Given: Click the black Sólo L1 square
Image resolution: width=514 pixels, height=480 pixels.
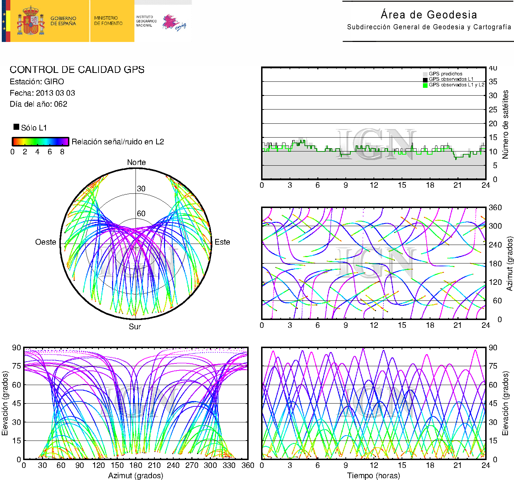Looking at the screenshot, I should (16, 127).
